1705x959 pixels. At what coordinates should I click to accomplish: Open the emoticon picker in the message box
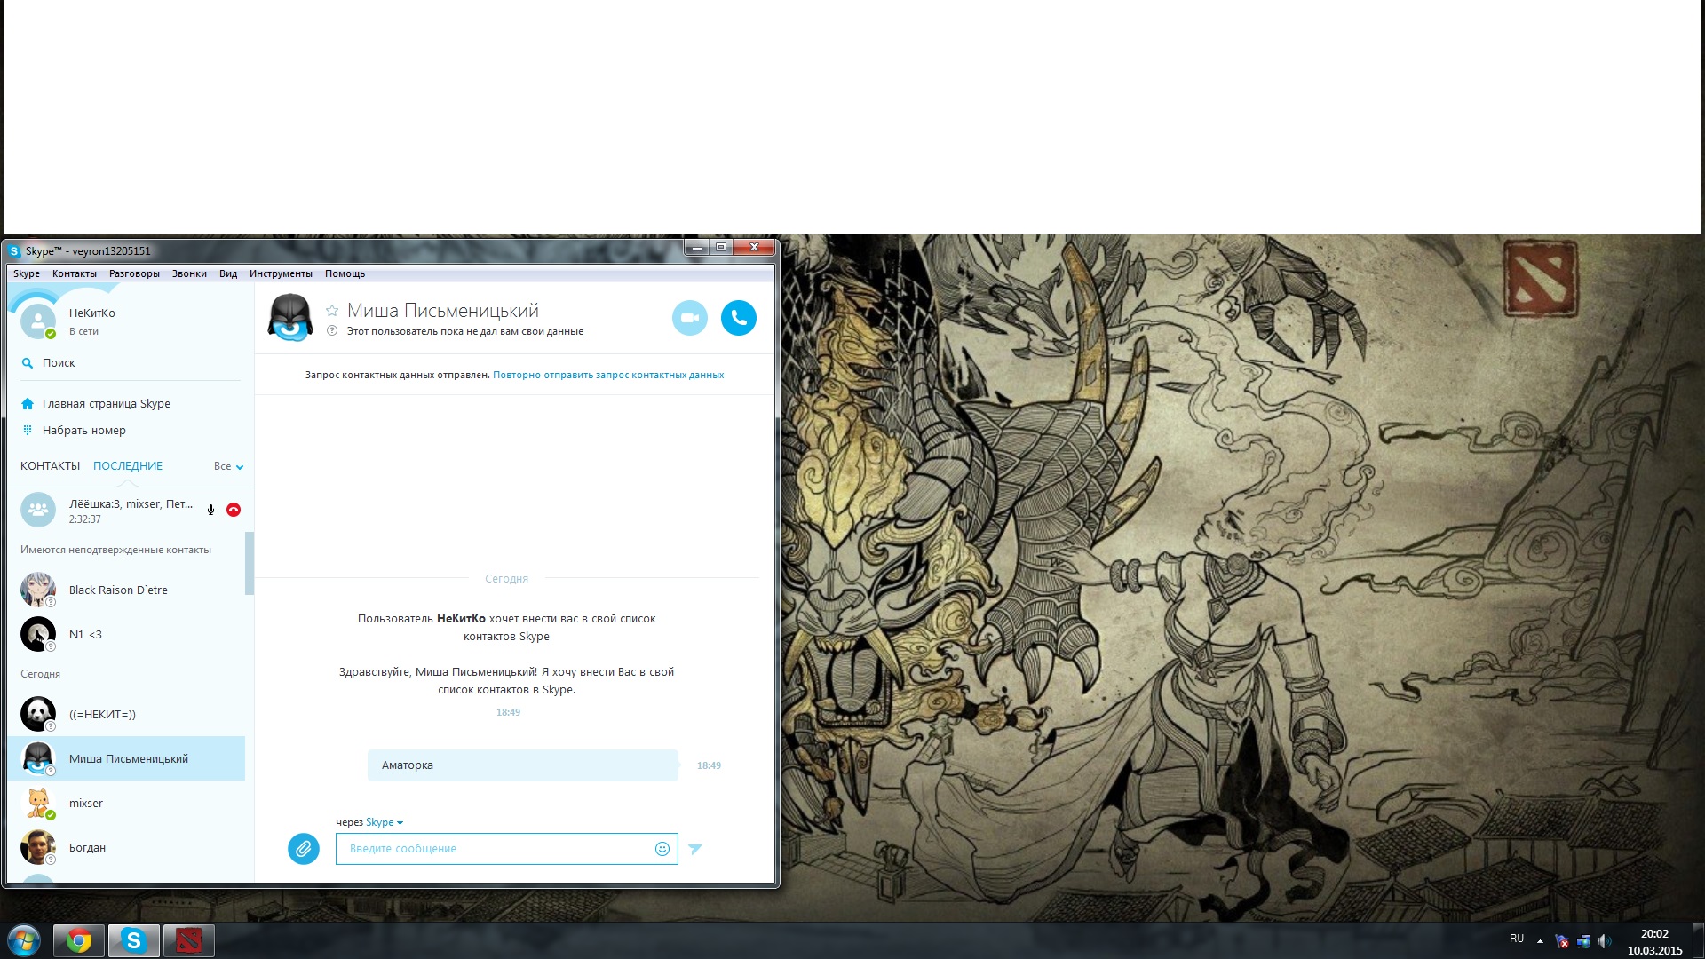[x=662, y=849]
